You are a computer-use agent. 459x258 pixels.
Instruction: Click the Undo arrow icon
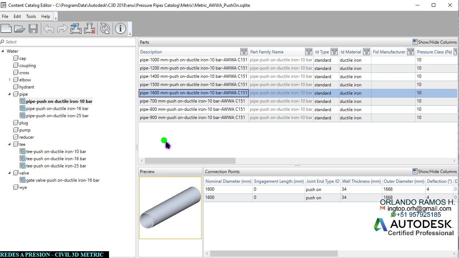click(x=48, y=29)
